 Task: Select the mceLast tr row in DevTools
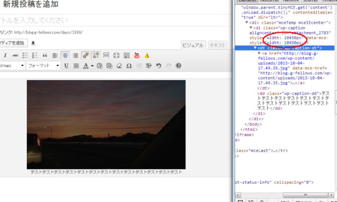pyautogui.click(x=262, y=150)
